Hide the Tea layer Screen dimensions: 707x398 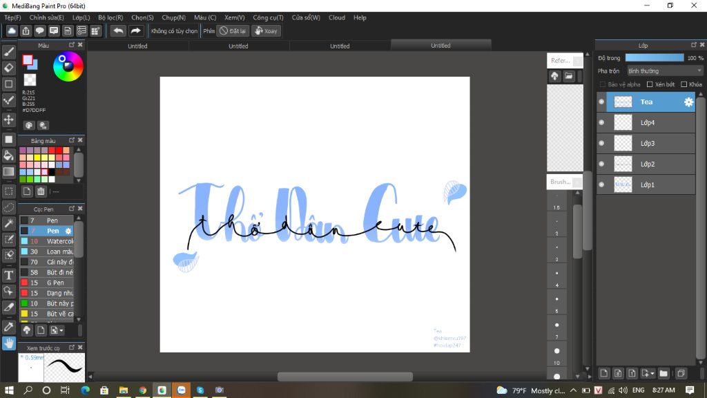pos(601,102)
